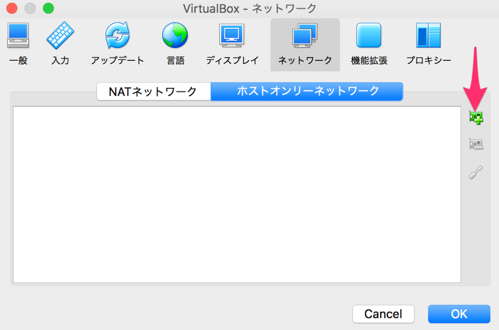Image resolution: width=499 pixels, height=330 pixels.
Task: Click inside the empty network list area
Action: tap(237, 194)
